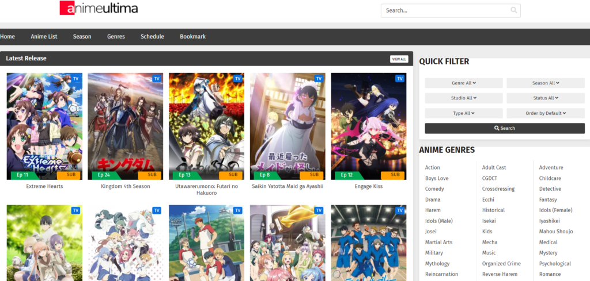Select the Martial Arts genre
Screen dimensions: 590x281
tap(438, 242)
